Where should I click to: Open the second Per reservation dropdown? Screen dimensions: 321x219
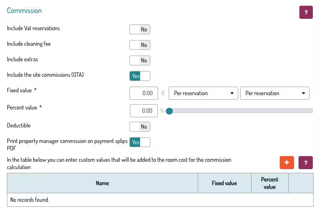274,93
